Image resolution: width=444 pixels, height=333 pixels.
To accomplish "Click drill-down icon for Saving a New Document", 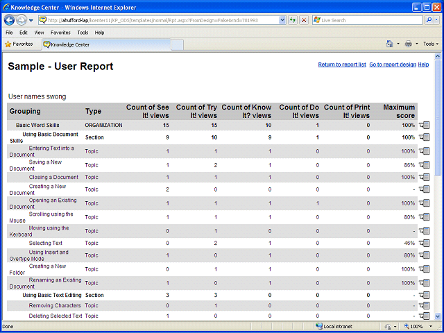I will [x=424, y=165].
